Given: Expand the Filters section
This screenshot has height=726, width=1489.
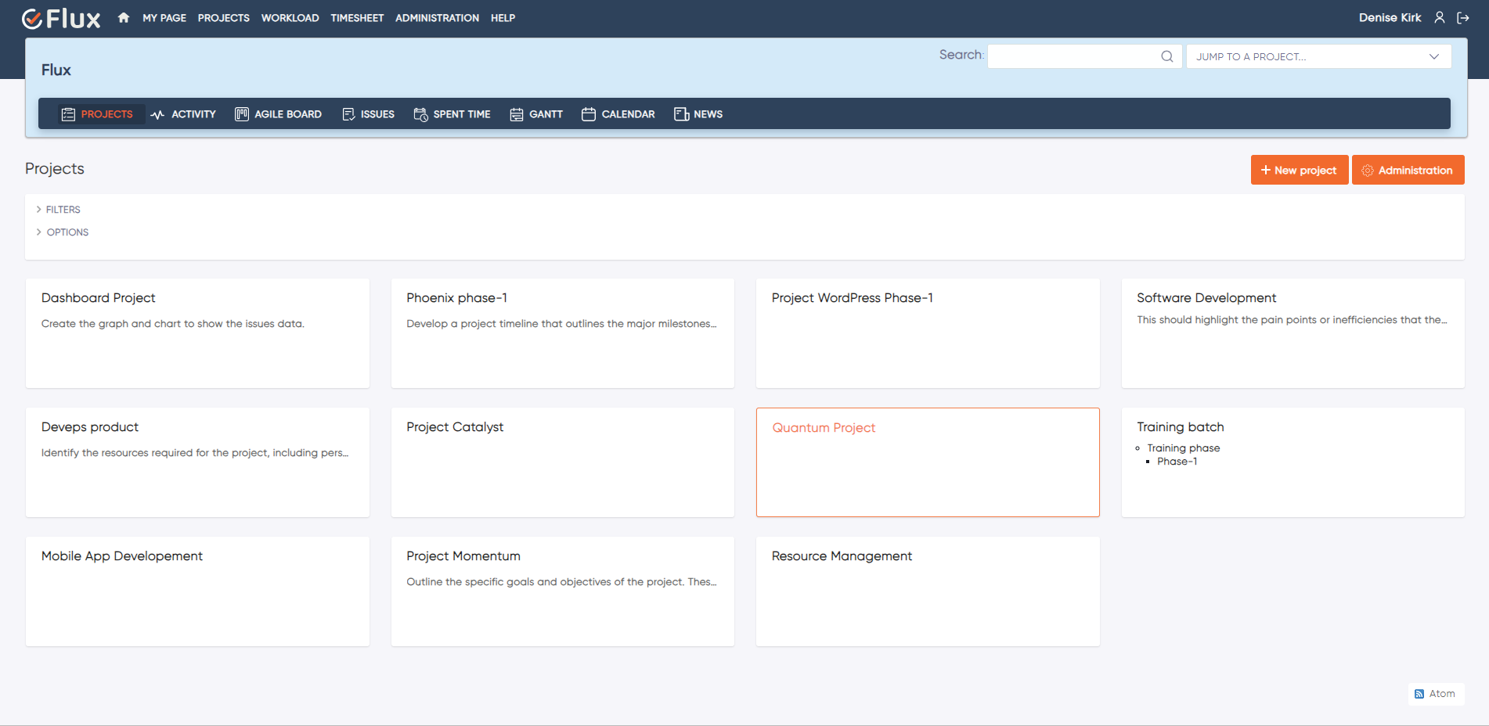Looking at the screenshot, I should coord(63,210).
